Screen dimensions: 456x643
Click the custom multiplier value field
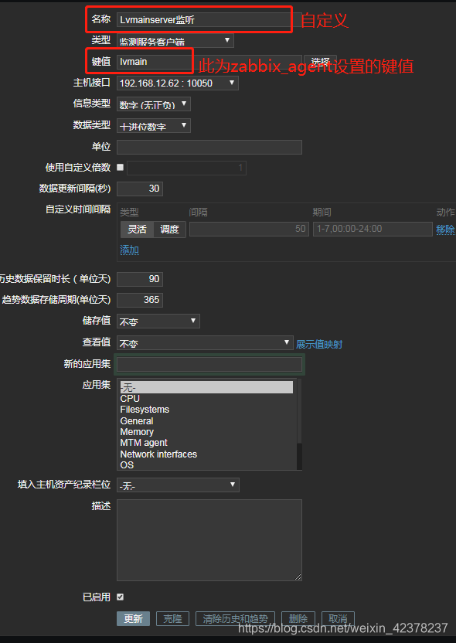(x=186, y=168)
